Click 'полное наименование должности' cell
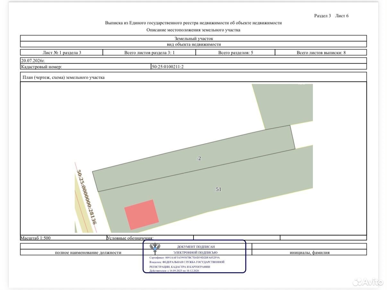Screen dimensions: 387x290 pos(88,252)
